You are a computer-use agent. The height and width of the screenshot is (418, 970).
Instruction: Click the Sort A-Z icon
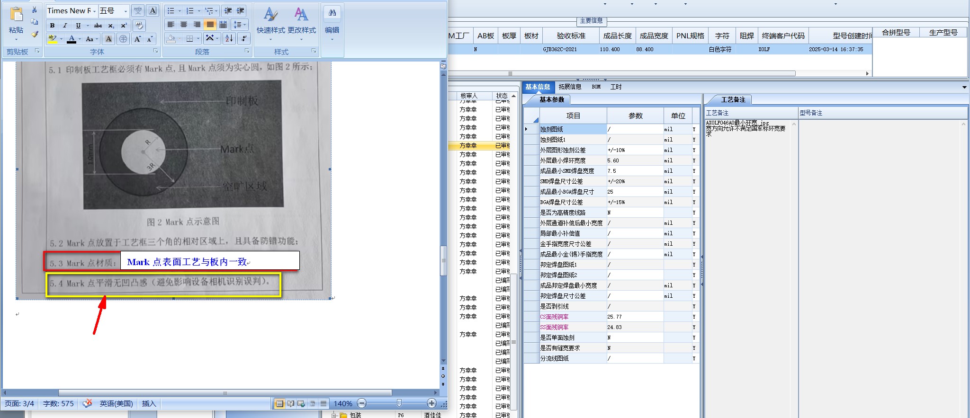coord(229,38)
